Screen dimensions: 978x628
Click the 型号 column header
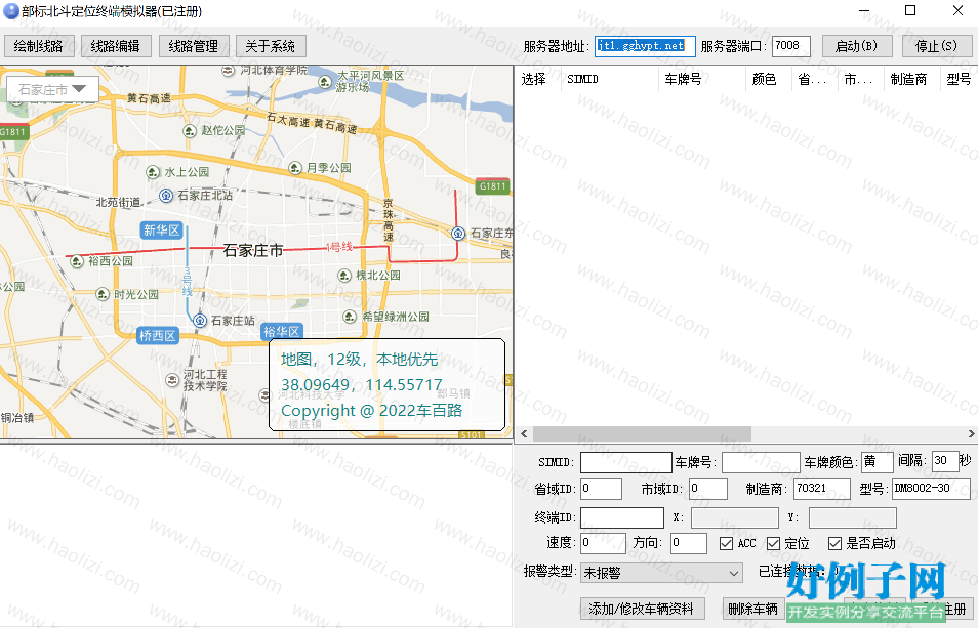959,79
